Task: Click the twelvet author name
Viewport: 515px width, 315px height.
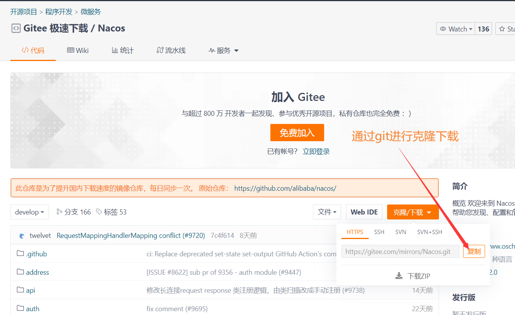Action: coord(40,236)
